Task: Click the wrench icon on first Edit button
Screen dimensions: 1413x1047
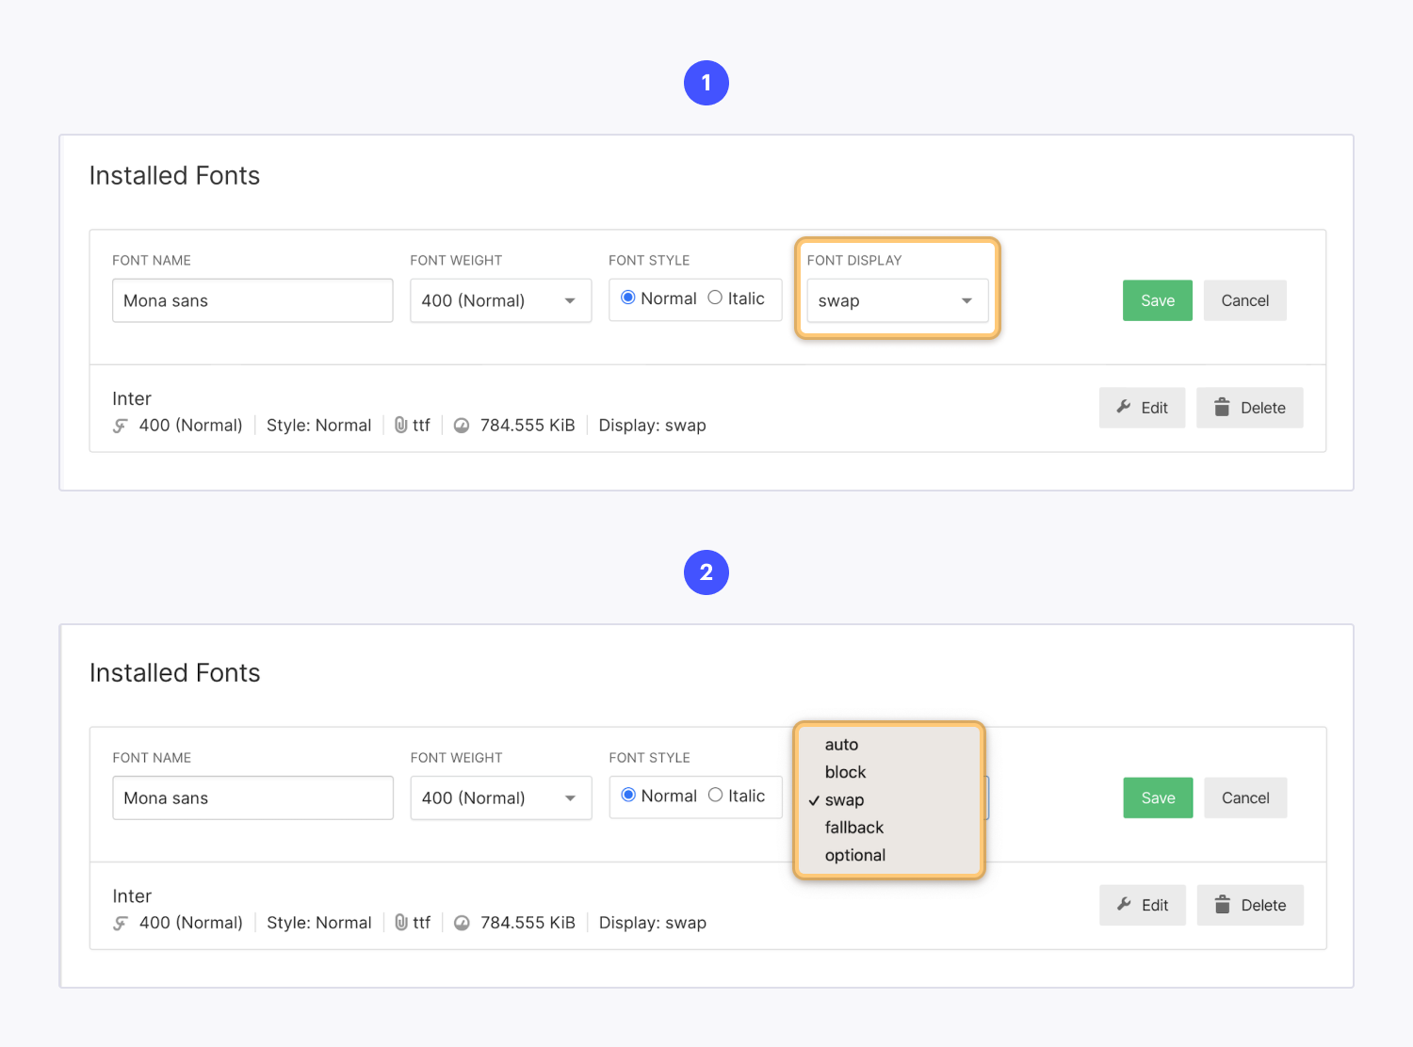Action: (x=1123, y=407)
